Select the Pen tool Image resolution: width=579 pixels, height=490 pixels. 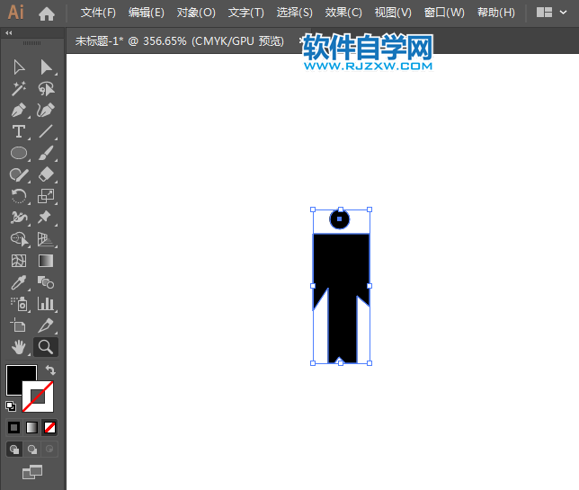19,110
